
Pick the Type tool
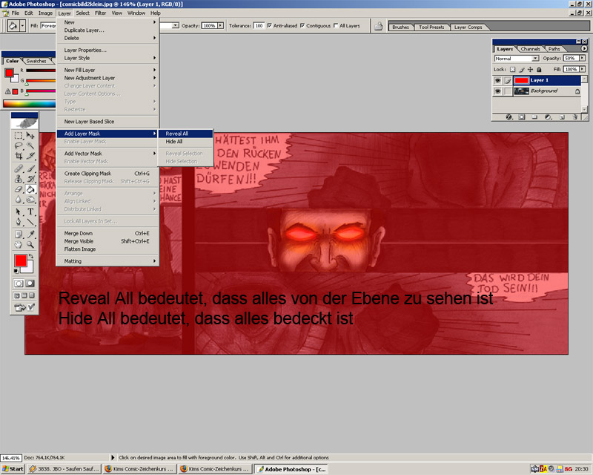point(30,212)
